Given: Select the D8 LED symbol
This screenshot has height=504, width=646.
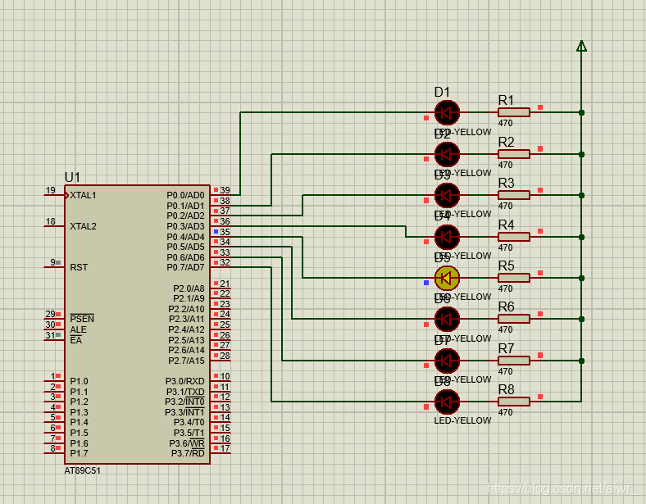Looking at the screenshot, I should [x=447, y=402].
